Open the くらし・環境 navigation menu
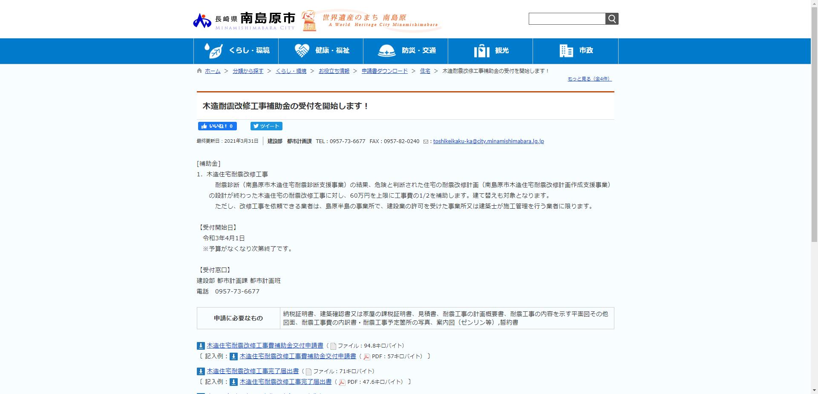818x394 pixels. point(236,51)
